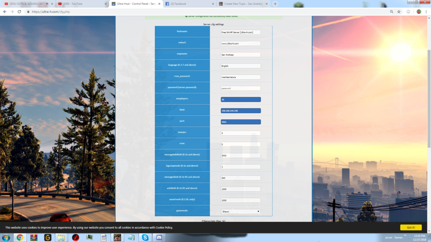Edit the weburl field
431x242 pixels.
coord(240,43)
